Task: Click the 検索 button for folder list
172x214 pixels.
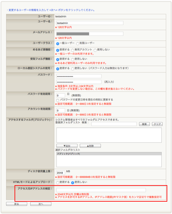Action: coord(144,124)
